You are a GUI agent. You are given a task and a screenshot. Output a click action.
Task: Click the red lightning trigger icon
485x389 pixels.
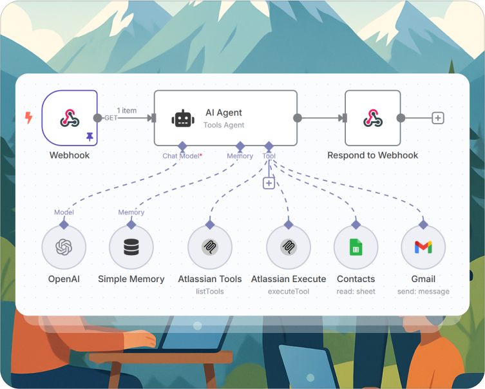(x=28, y=118)
